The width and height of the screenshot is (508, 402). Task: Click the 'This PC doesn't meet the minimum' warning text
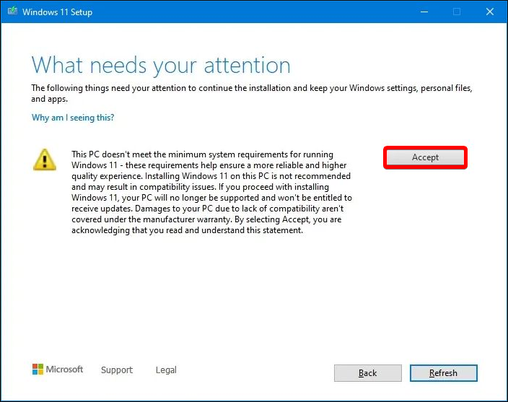[x=211, y=192]
